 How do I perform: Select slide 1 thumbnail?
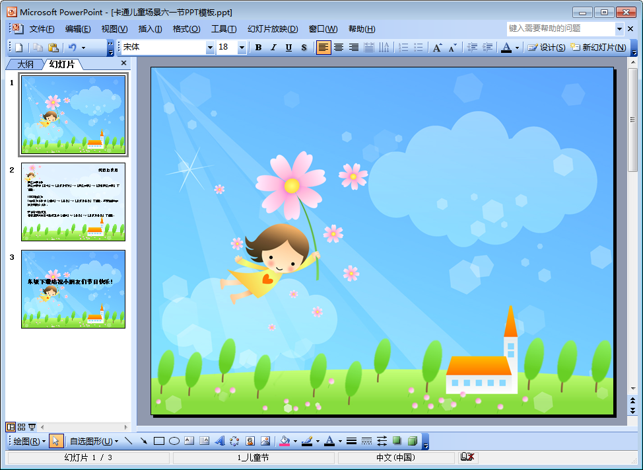(x=73, y=114)
